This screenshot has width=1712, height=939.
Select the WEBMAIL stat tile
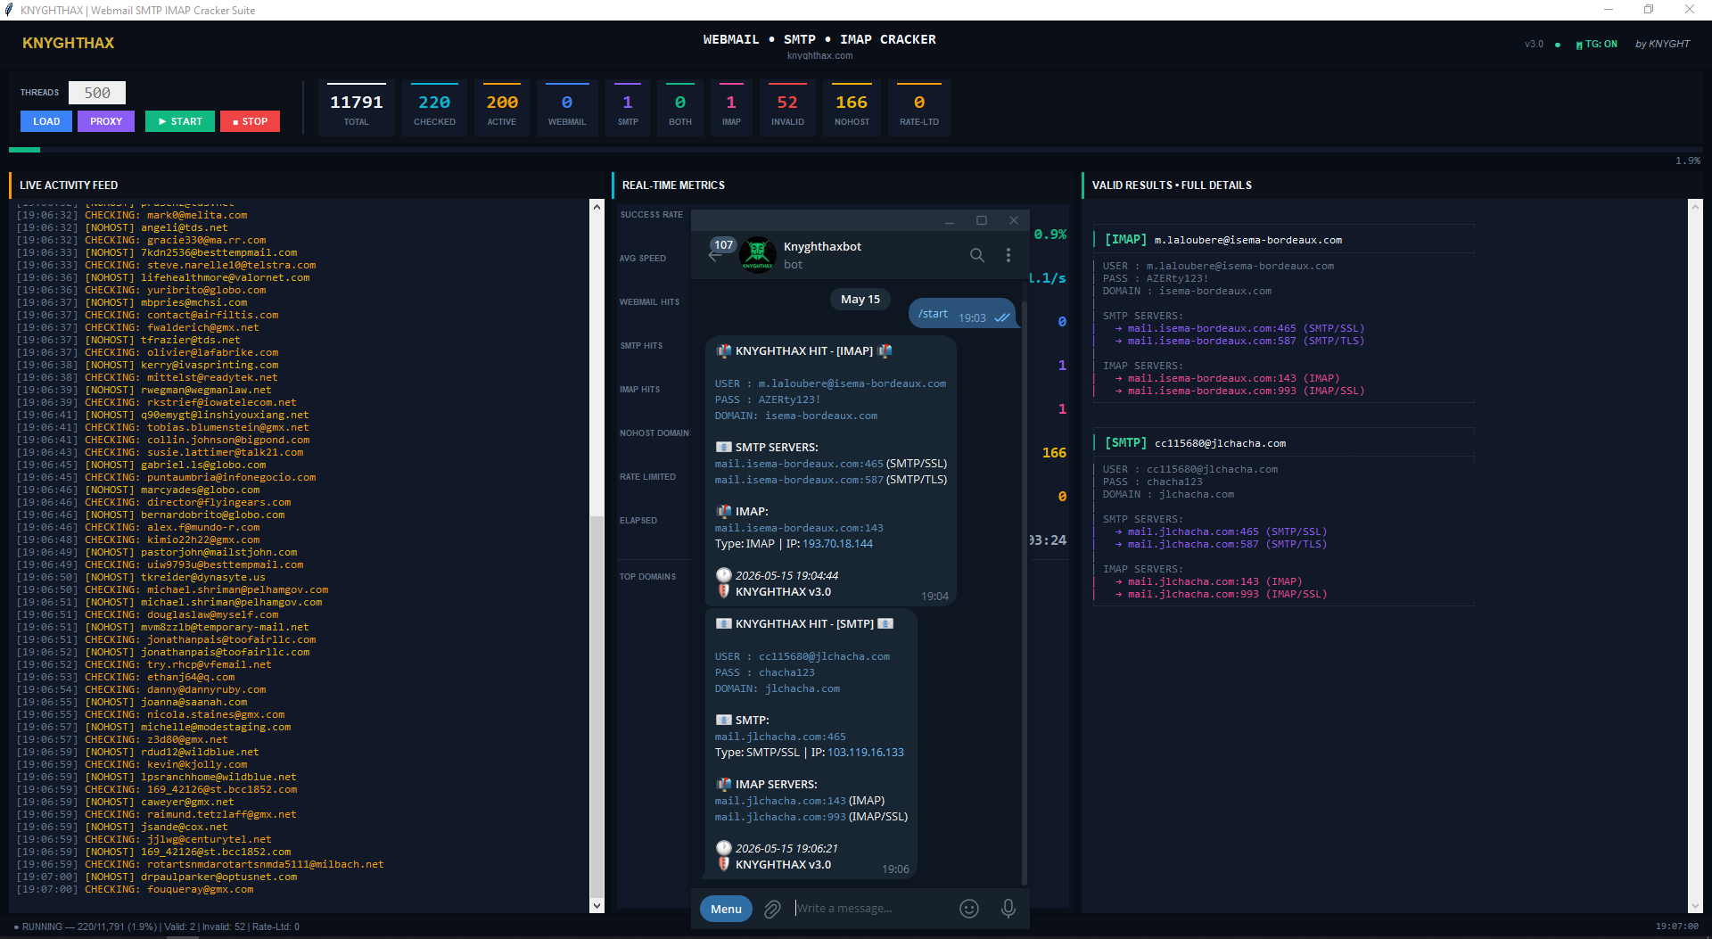click(567, 109)
